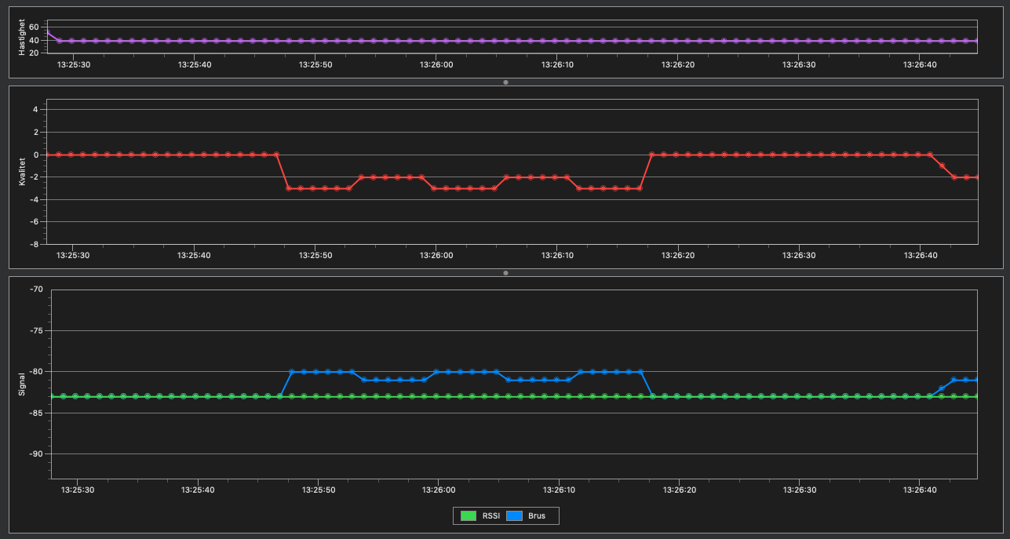Viewport: 1010px width, 539px height.
Task: Click the -70 label on Signal axis
Action: pos(36,290)
